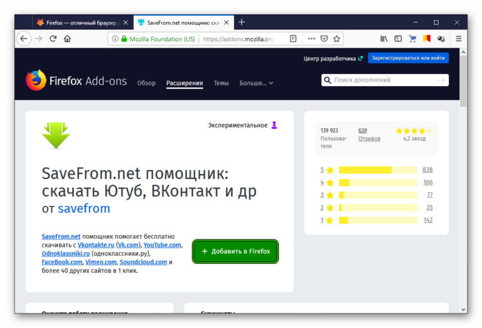Click the 1-star rating bar

(x=378, y=221)
